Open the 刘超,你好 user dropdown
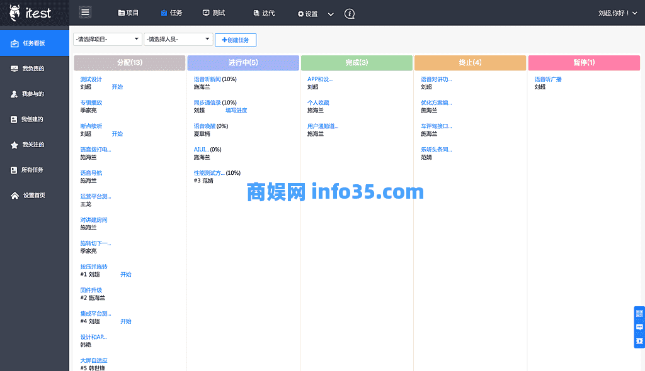This screenshot has width=645, height=371. (x=617, y=13)
